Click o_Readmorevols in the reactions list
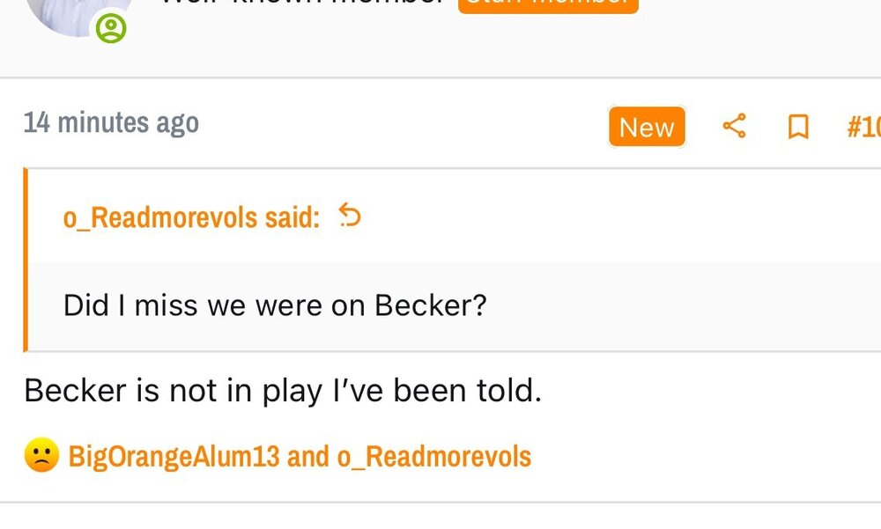This screenshot has height=529, width=881. (x=434, y=456)
